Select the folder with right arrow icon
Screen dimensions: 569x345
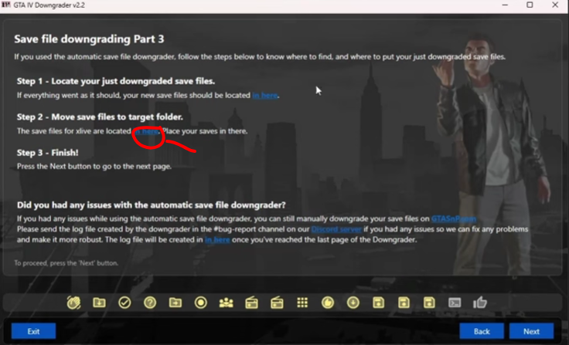tap(175, 303)
